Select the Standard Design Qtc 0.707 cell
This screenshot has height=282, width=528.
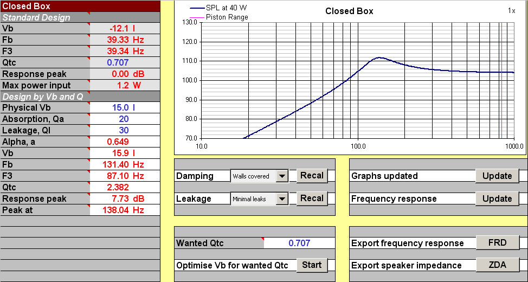pos(125,62)
